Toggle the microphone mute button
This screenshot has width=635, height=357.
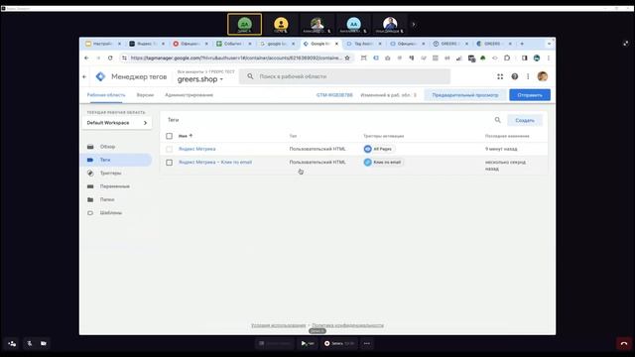pyautogui.click(x=29, y=343)
